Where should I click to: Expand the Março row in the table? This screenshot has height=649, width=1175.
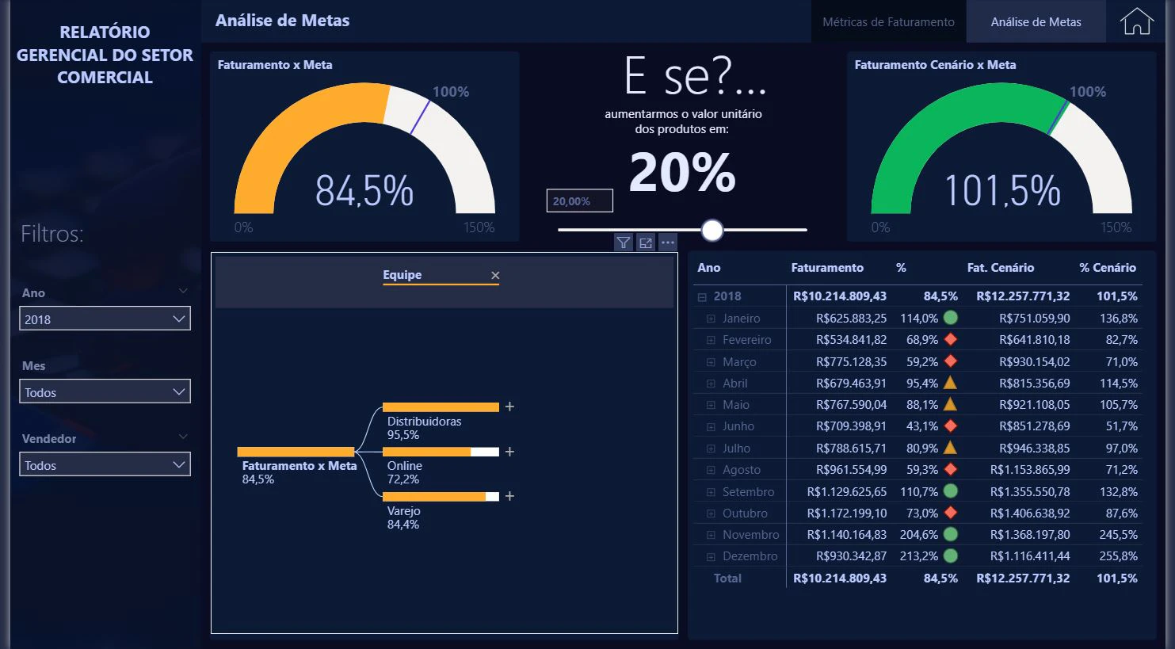click(x=711, y=362)
